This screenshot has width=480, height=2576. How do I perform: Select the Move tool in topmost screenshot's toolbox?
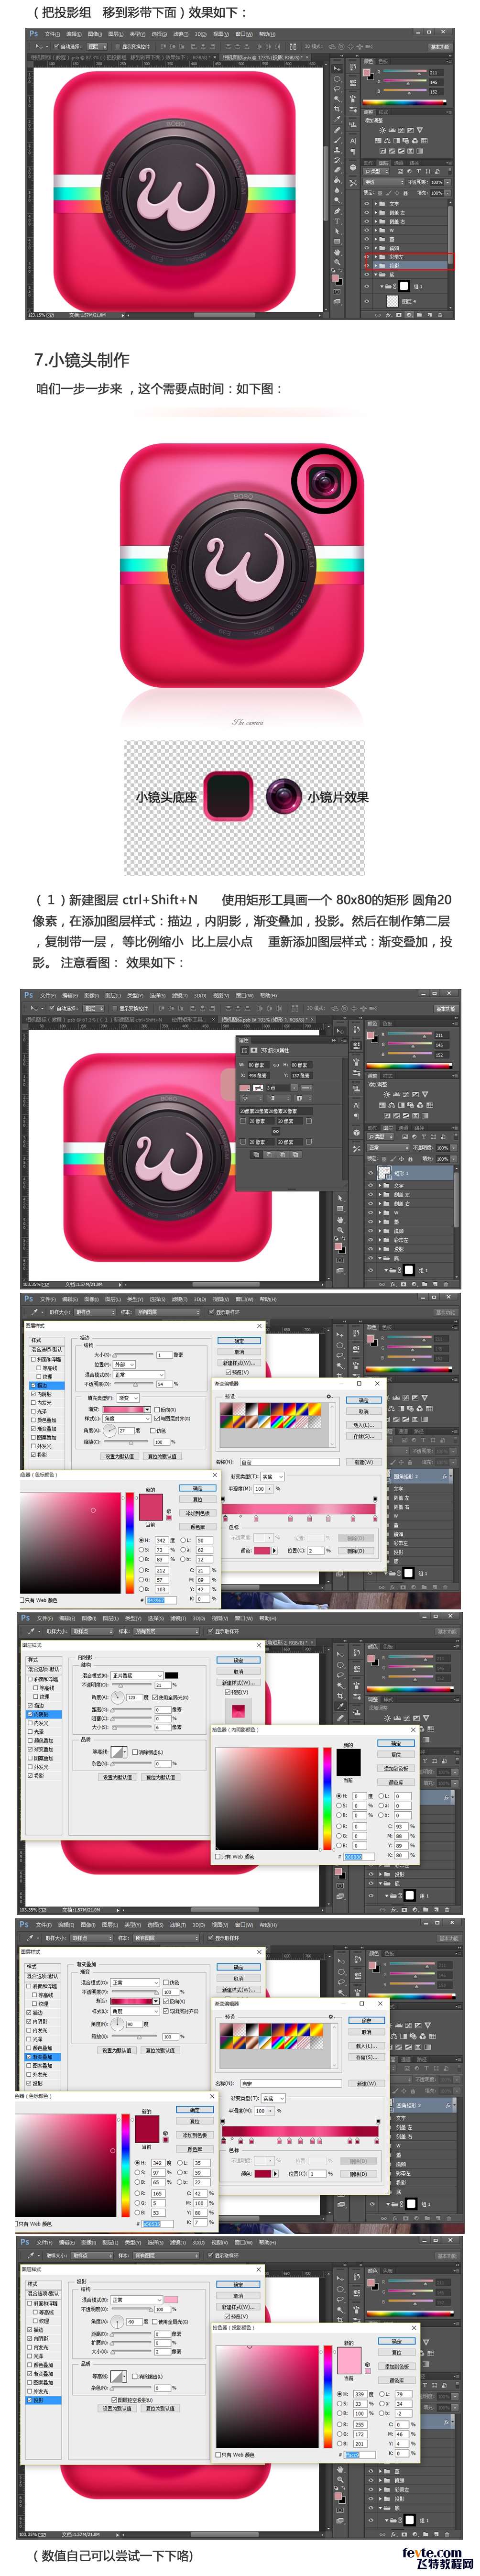pos(337,70)
